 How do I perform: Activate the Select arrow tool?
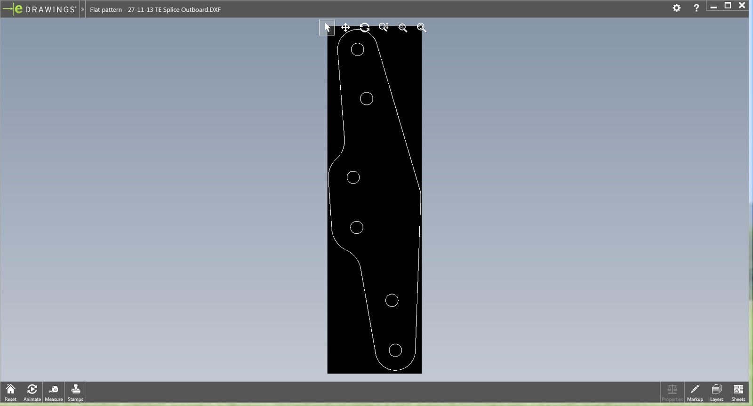coord(327,28)
